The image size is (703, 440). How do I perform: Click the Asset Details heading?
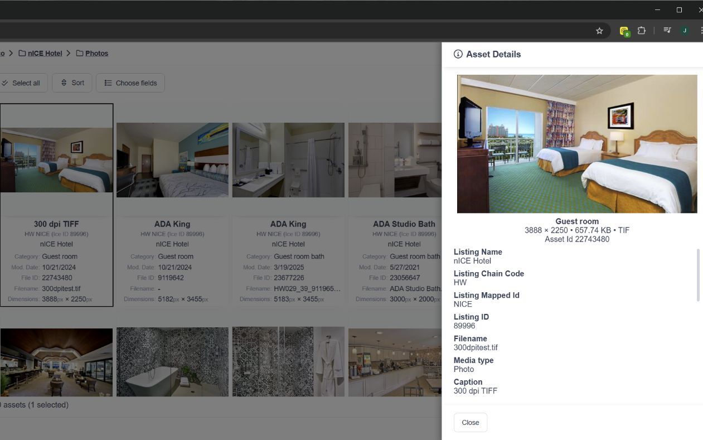493,54
